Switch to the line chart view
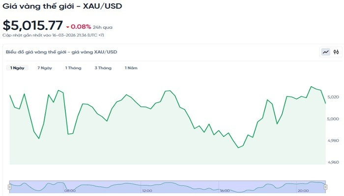Screen dimensions: 344x196 326,51
